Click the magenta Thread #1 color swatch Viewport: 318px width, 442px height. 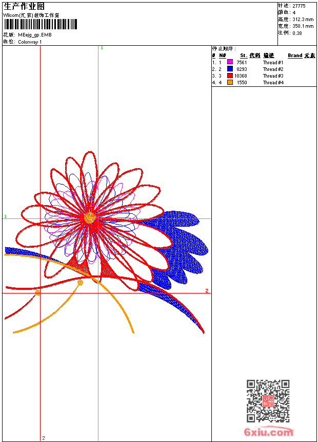pos(230,62)
